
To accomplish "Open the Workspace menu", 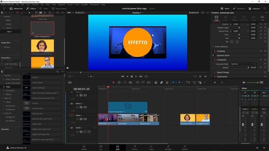I will 95,5.
